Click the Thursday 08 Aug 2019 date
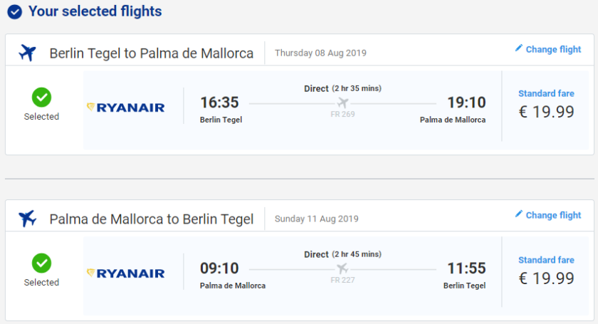This screenshot has height=324, width=598. coord(320,53)
